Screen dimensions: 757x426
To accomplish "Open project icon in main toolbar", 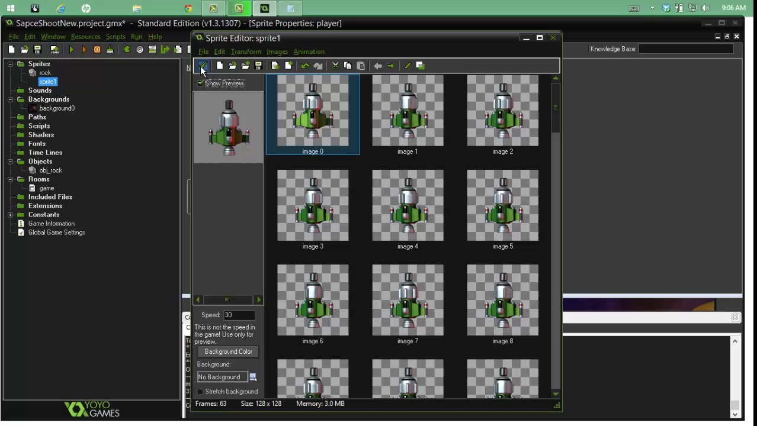I will [24, 50].
